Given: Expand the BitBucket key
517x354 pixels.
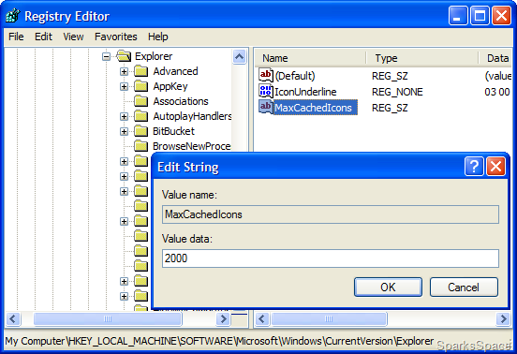Looking at the screenshot, I should tap(124, 131).
